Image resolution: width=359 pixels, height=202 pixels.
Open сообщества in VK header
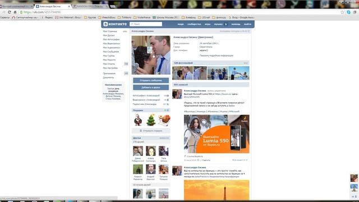(194, 24)
